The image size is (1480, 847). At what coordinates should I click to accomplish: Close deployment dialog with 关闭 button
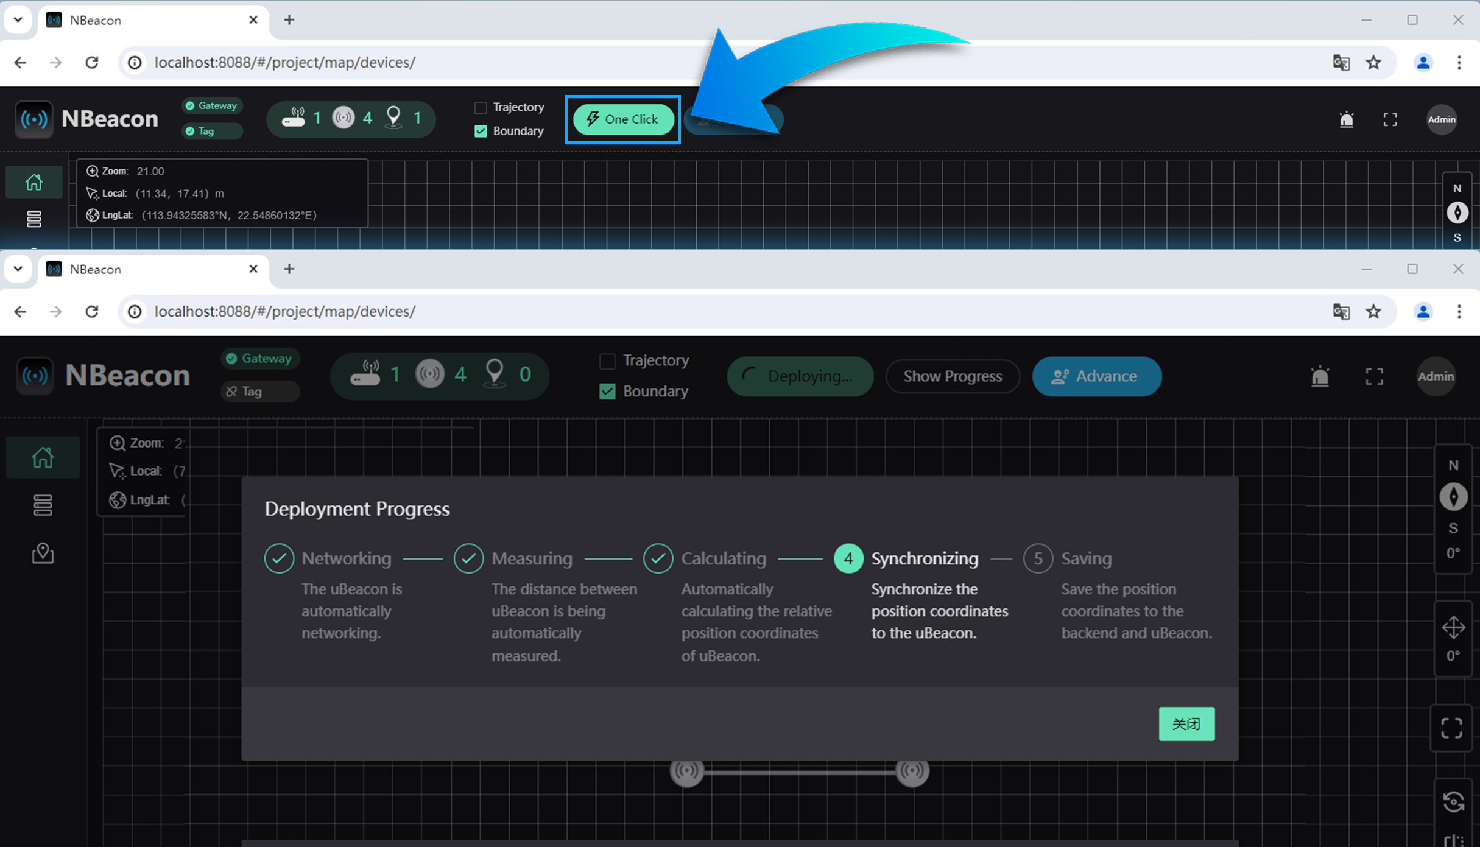pyautogui.click(x=1186, y=724)
